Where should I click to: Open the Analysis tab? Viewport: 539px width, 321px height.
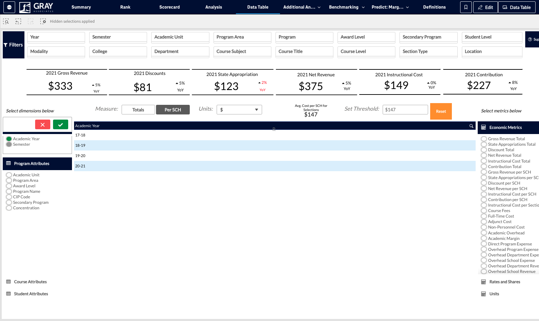[214, 7]
